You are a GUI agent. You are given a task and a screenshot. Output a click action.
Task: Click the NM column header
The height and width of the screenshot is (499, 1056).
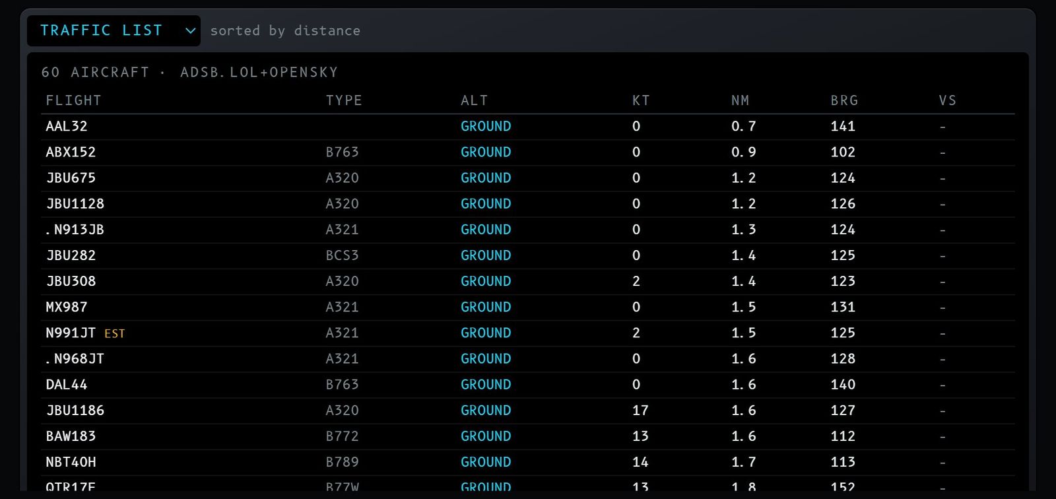[x=740, y=100]
